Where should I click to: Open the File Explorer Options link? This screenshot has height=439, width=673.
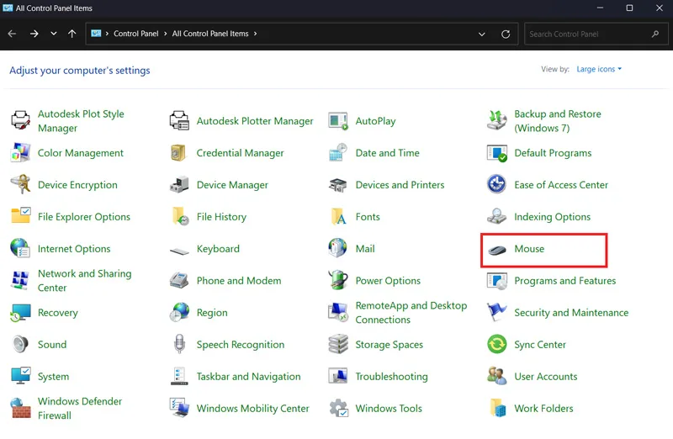[83, 217]
